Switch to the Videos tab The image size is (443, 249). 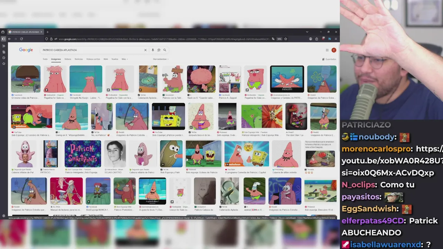(67, 59)
